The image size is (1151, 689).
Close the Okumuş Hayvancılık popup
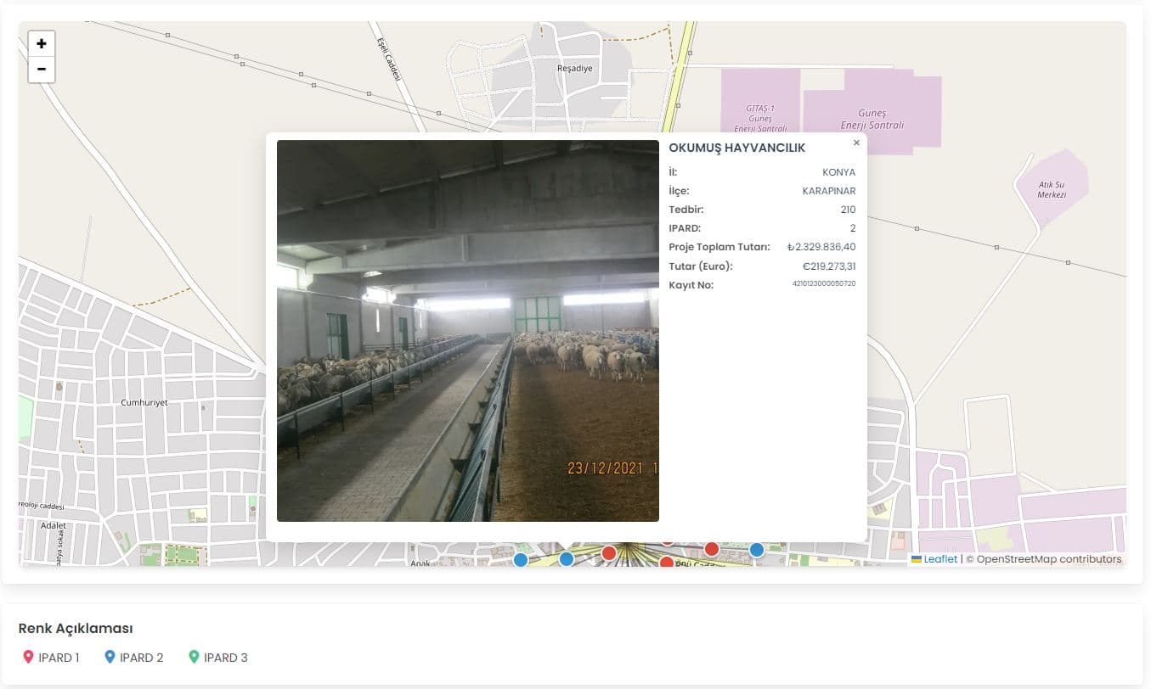[x=856, y=143]
